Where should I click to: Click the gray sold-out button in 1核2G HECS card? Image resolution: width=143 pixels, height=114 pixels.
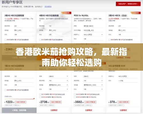point(19,110)
